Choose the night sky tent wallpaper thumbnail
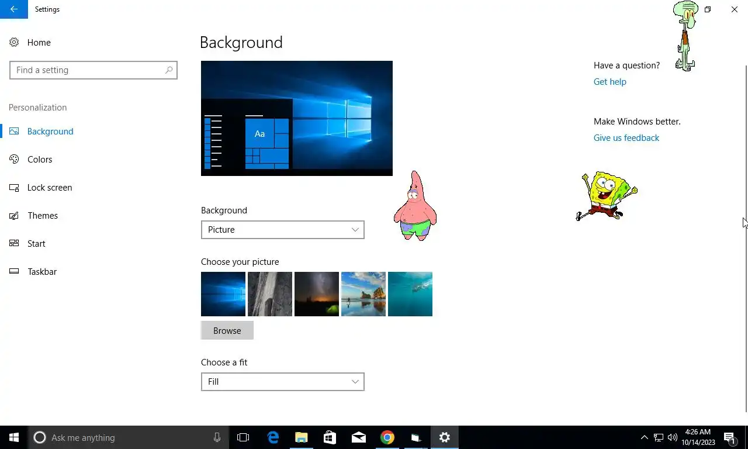748x449 pixels. point(317,294)
